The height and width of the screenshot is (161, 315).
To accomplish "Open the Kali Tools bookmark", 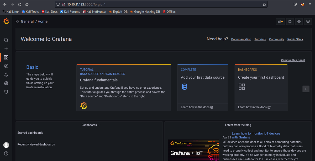I will tap(30, 12).
